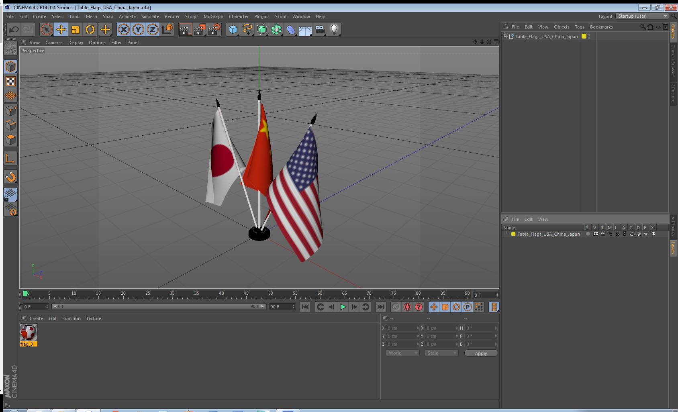The height and width of the screenshot is (412, 678).
Task: Toggle Enable Snap magnet
Action: pos(10,177)
